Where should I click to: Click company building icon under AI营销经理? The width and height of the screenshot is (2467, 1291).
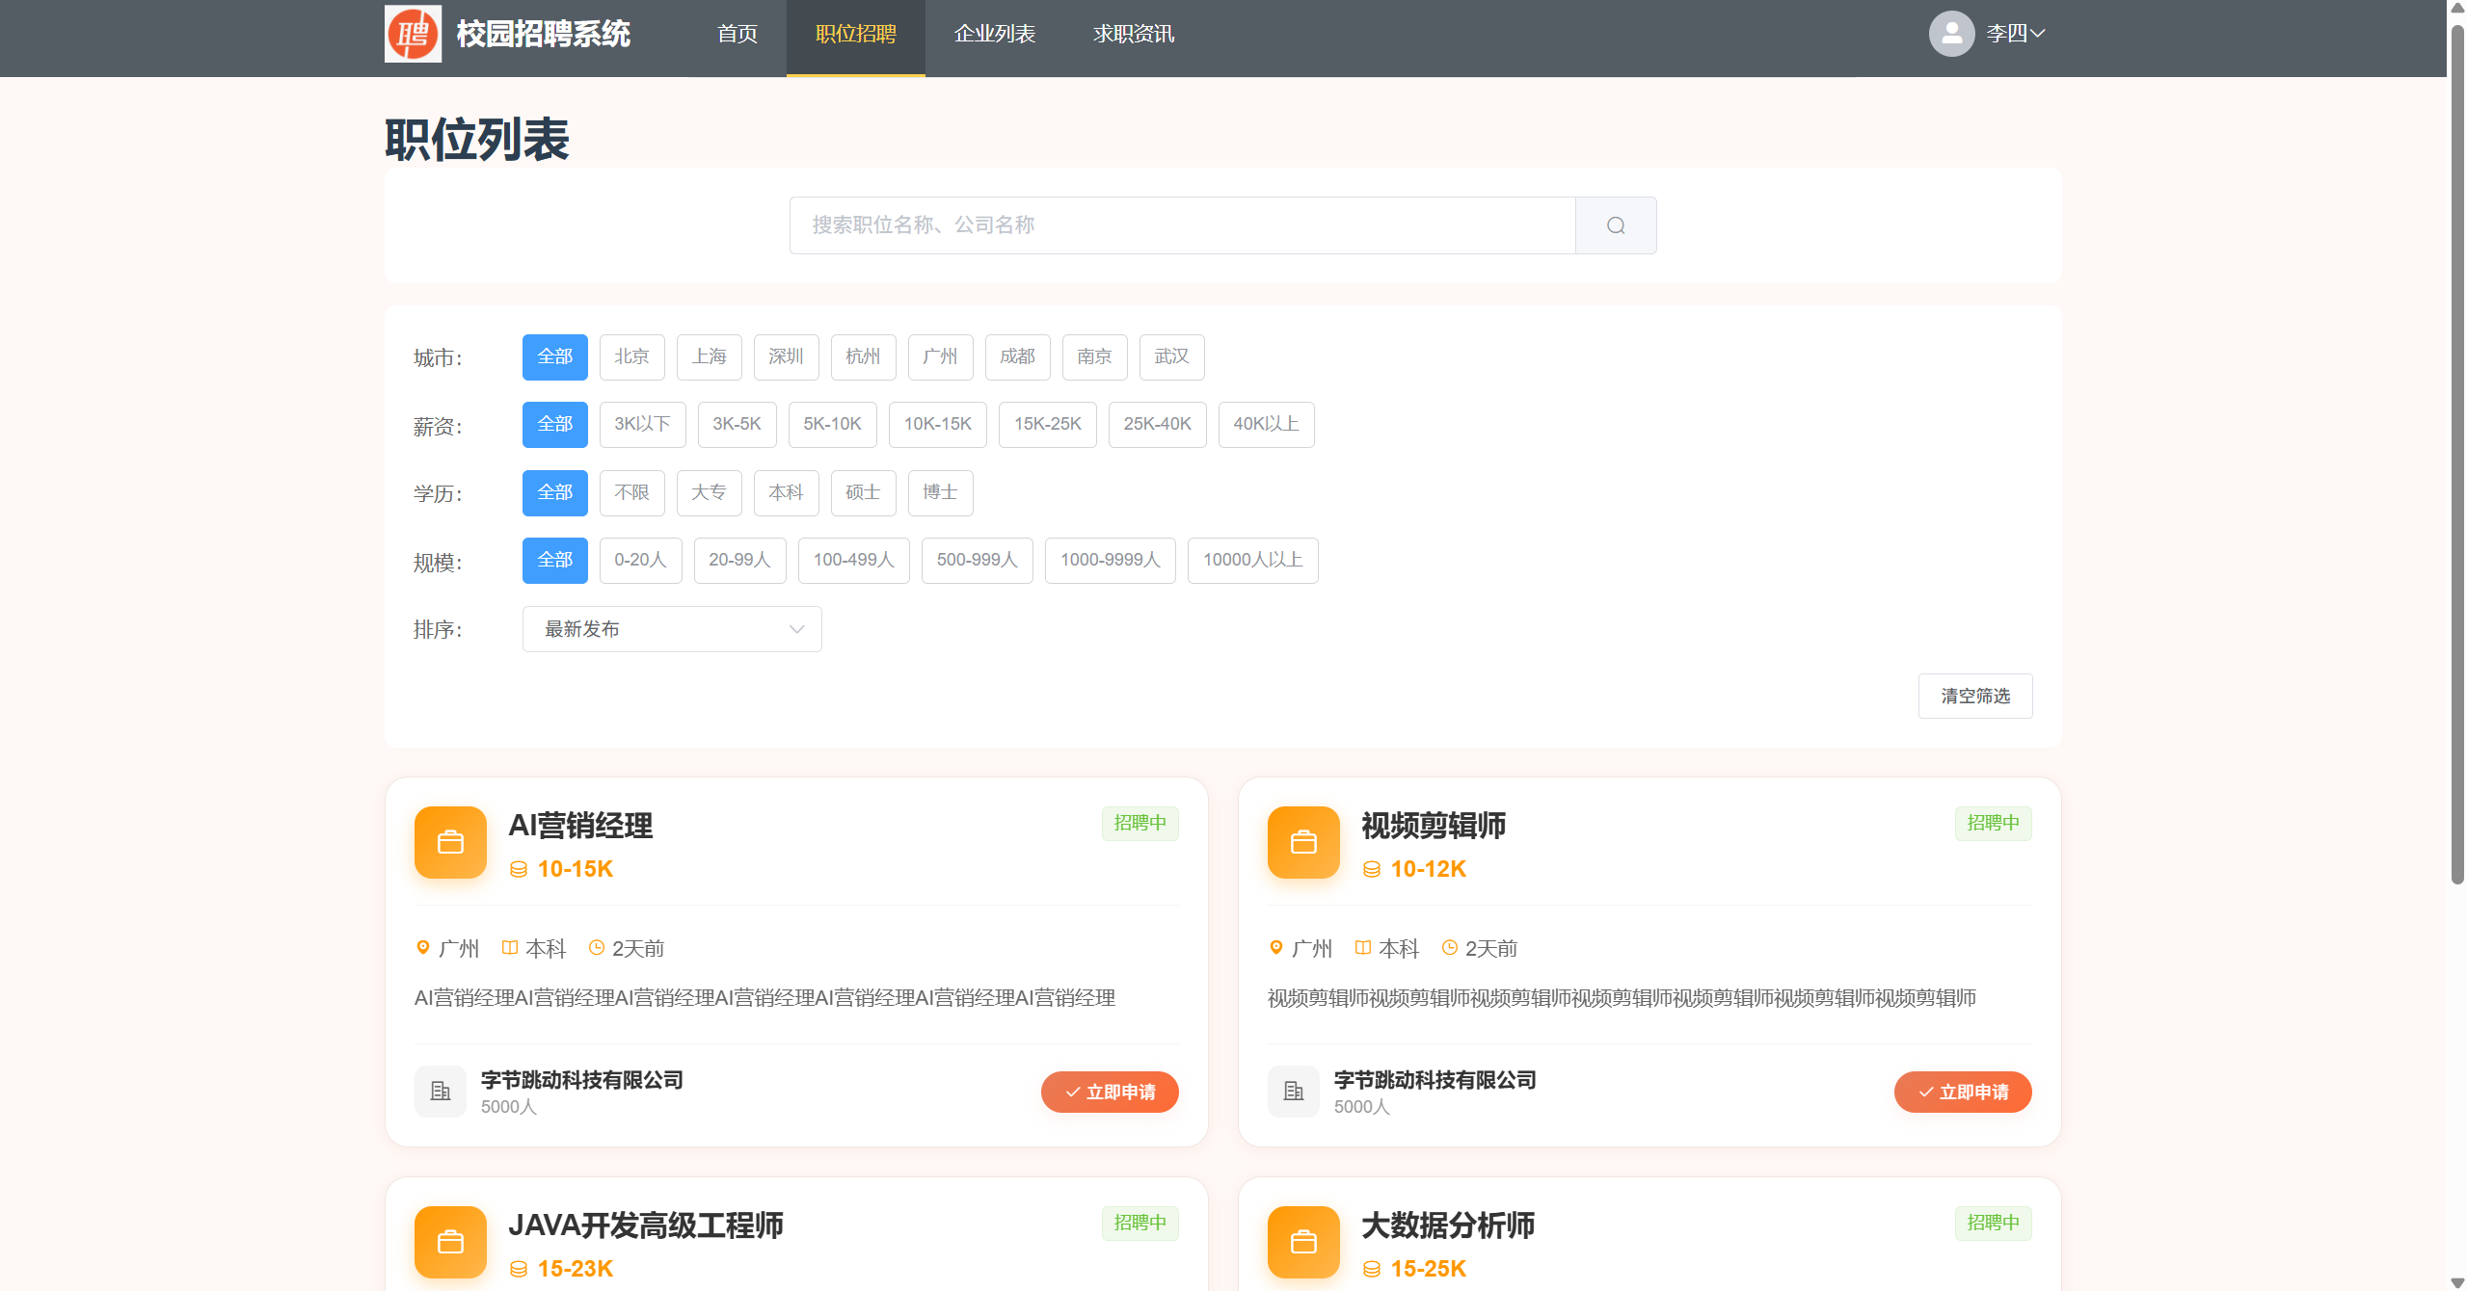point(441,1092)
